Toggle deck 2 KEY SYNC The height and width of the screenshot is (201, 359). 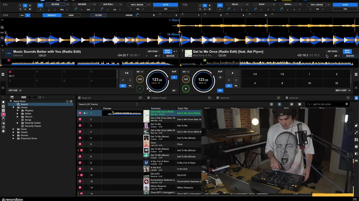coord(332,51)
